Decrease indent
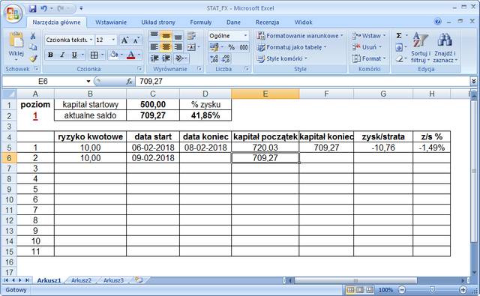480x296 pixels. [x=154, y=58]
